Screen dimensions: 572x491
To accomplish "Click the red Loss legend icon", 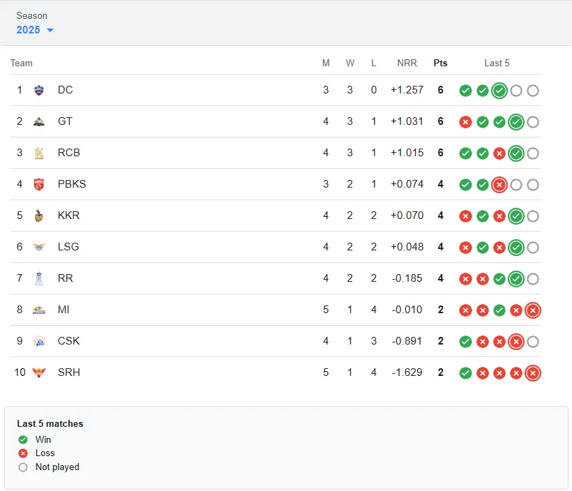I will pyautogui.click(x=23, y=453).
